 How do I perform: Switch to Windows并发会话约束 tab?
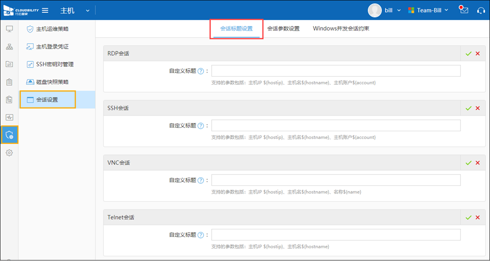[x=341, y=29]
